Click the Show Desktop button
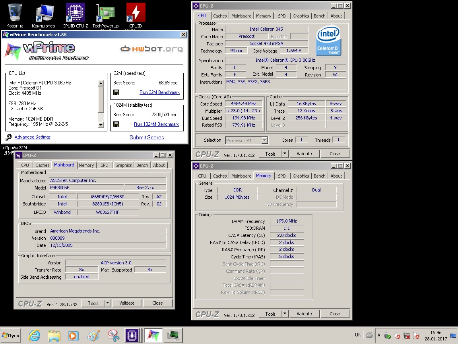 click(x=454, y=336)
